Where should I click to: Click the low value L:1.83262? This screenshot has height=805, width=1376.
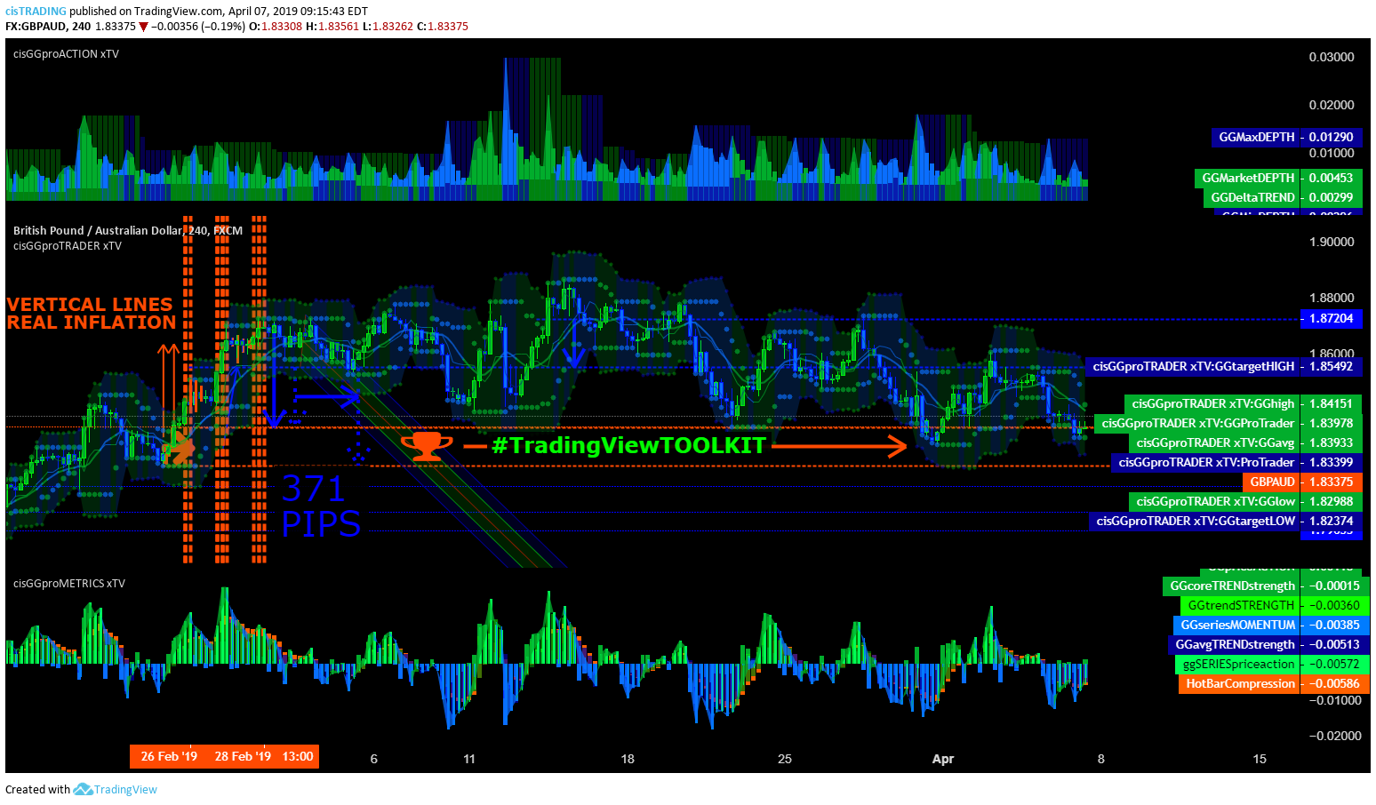pos(388,27)
